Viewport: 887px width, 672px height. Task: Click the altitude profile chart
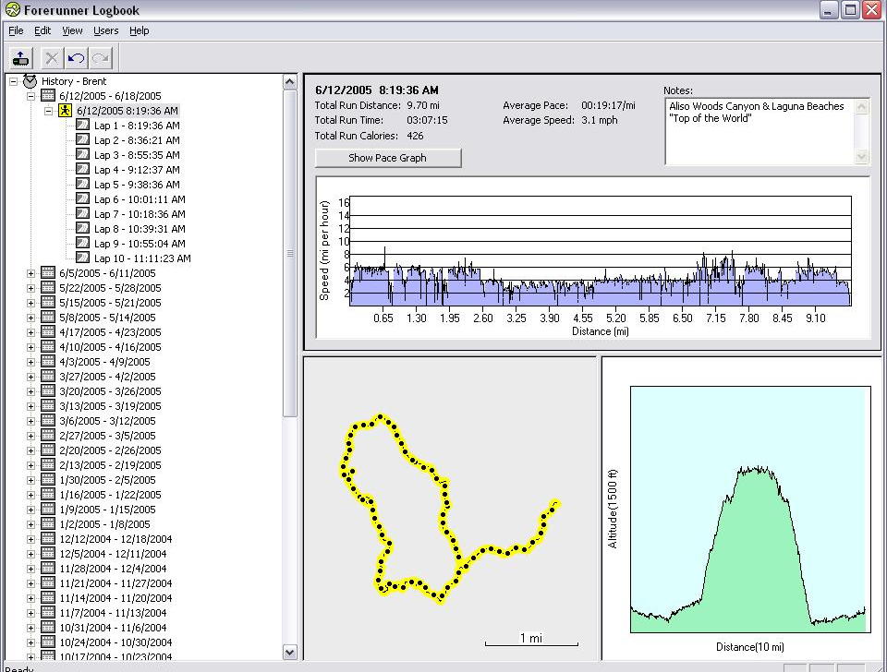coord(750,510)
